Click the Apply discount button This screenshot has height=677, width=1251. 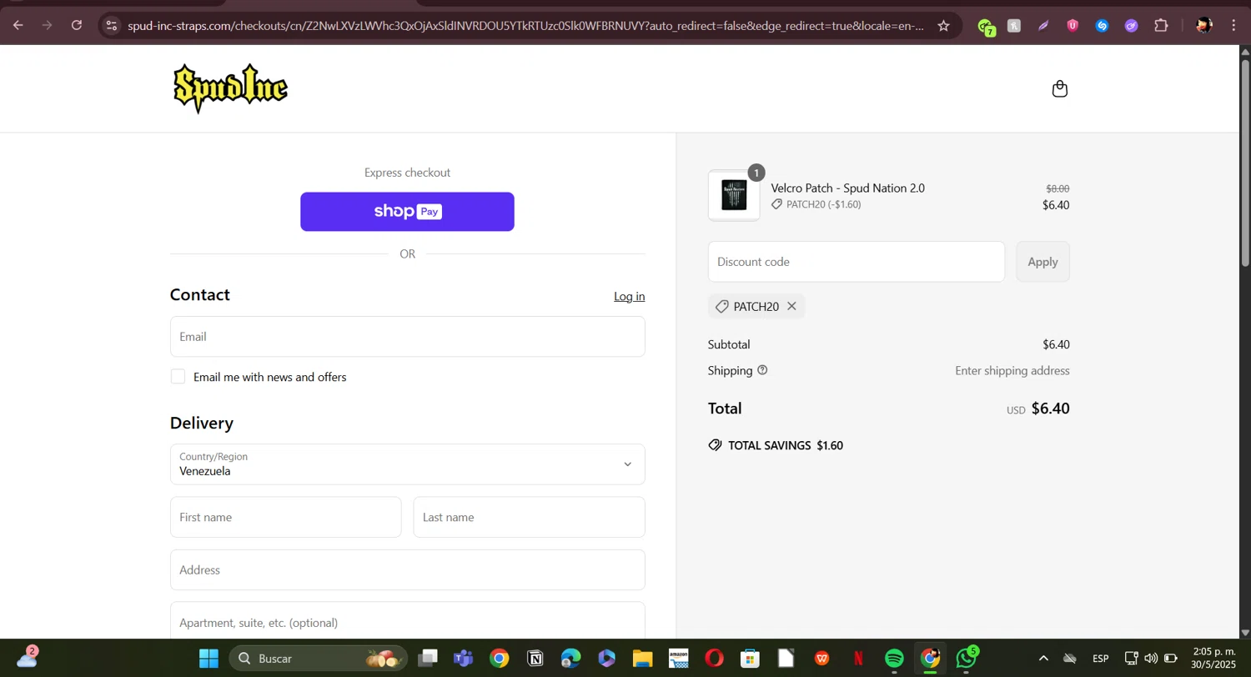tap(1042, 262)
